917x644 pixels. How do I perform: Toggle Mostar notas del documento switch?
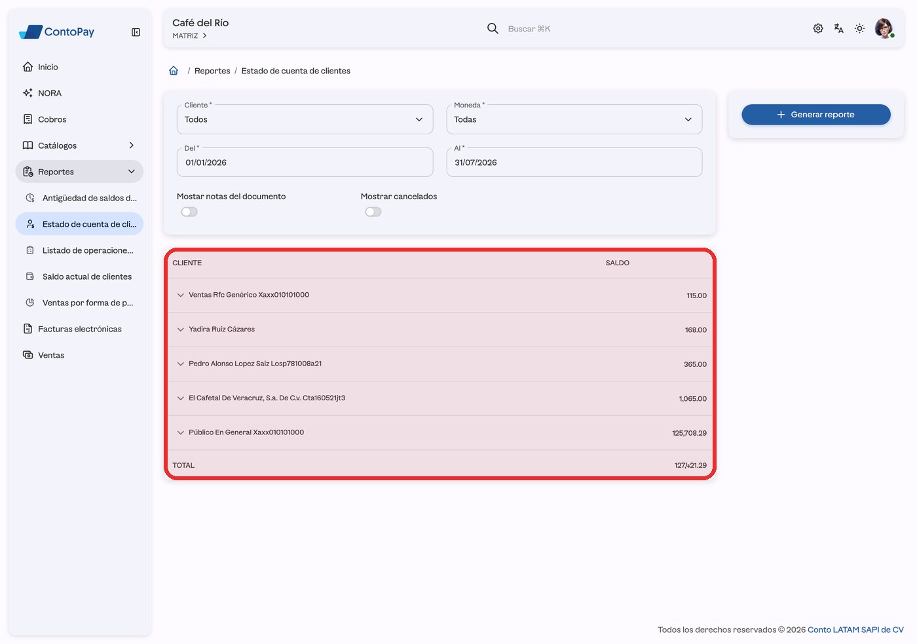(x=189, y=212)
